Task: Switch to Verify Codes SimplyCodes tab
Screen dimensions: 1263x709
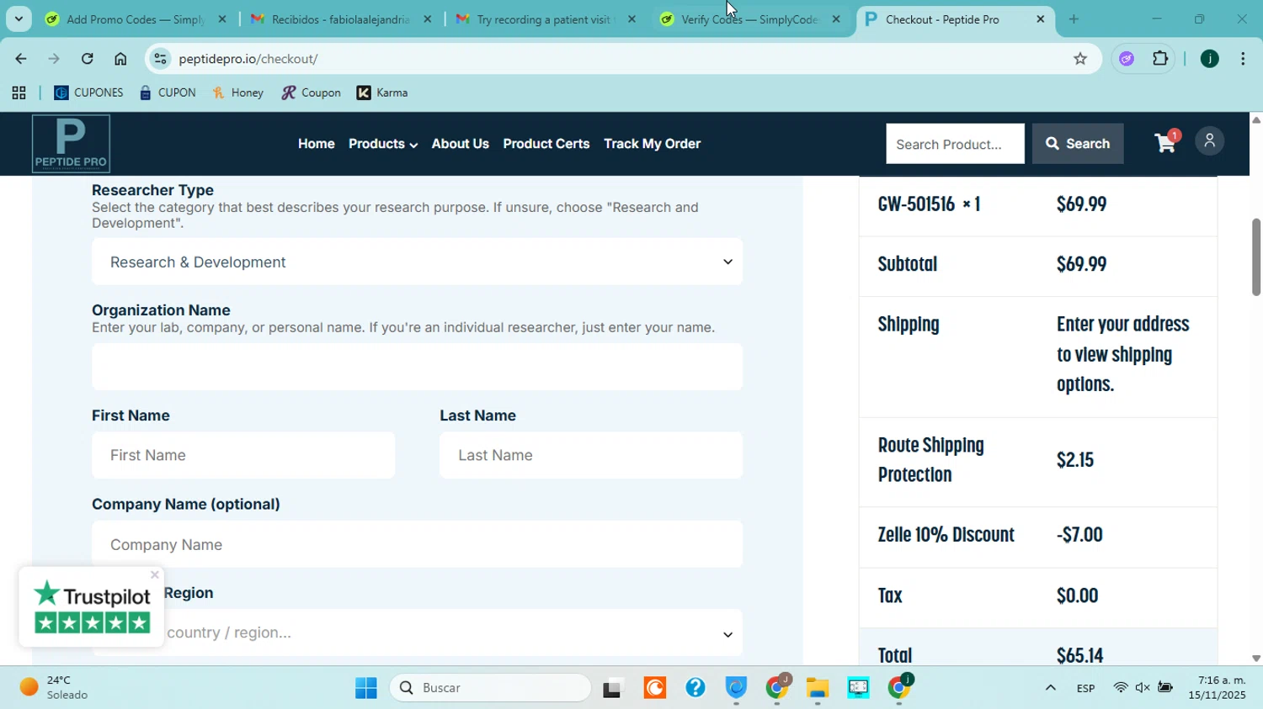Action: point(749,19)
